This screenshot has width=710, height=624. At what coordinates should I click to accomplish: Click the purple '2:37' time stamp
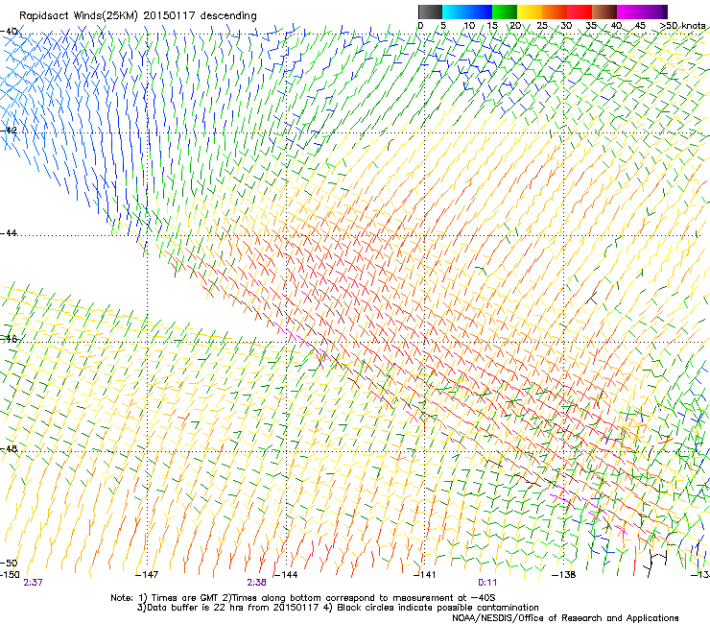[33, 583]
